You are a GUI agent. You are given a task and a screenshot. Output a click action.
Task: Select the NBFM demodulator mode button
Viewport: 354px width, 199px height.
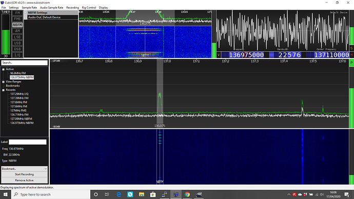tap(17, 25)
